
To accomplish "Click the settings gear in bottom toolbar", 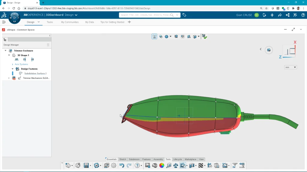I will (x=113, y=165).
